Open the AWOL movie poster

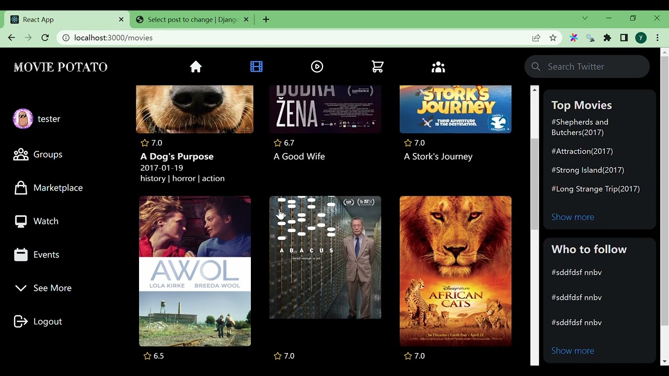(195, 271)
